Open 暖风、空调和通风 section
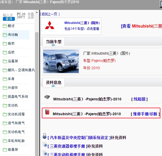This screenshot has width=162, height=156. click(21, 70)
